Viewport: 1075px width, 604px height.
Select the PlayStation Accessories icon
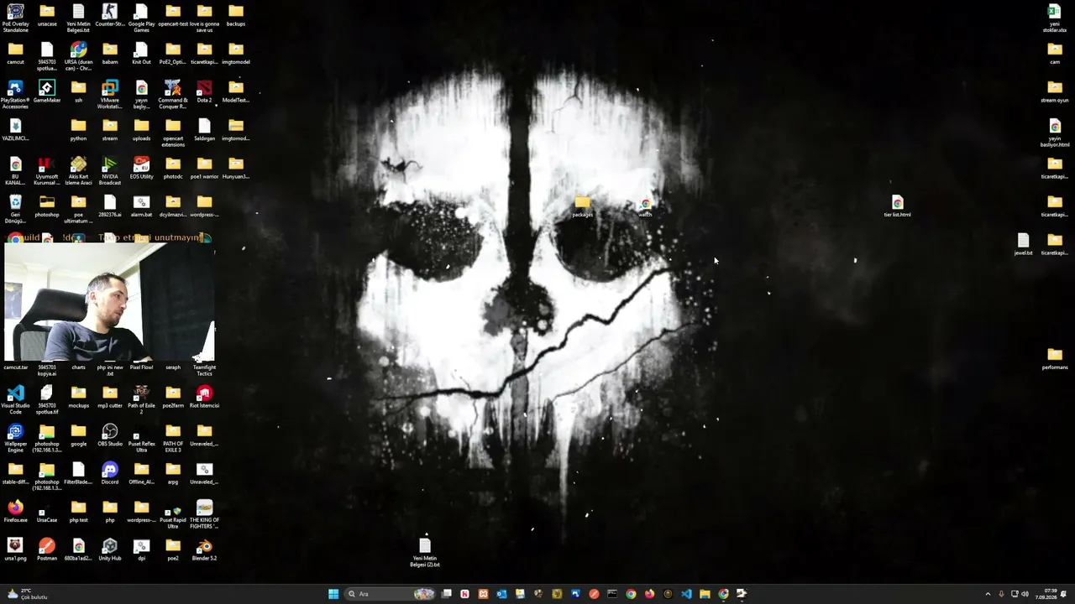pyautogui.click(x=15, y=95)
